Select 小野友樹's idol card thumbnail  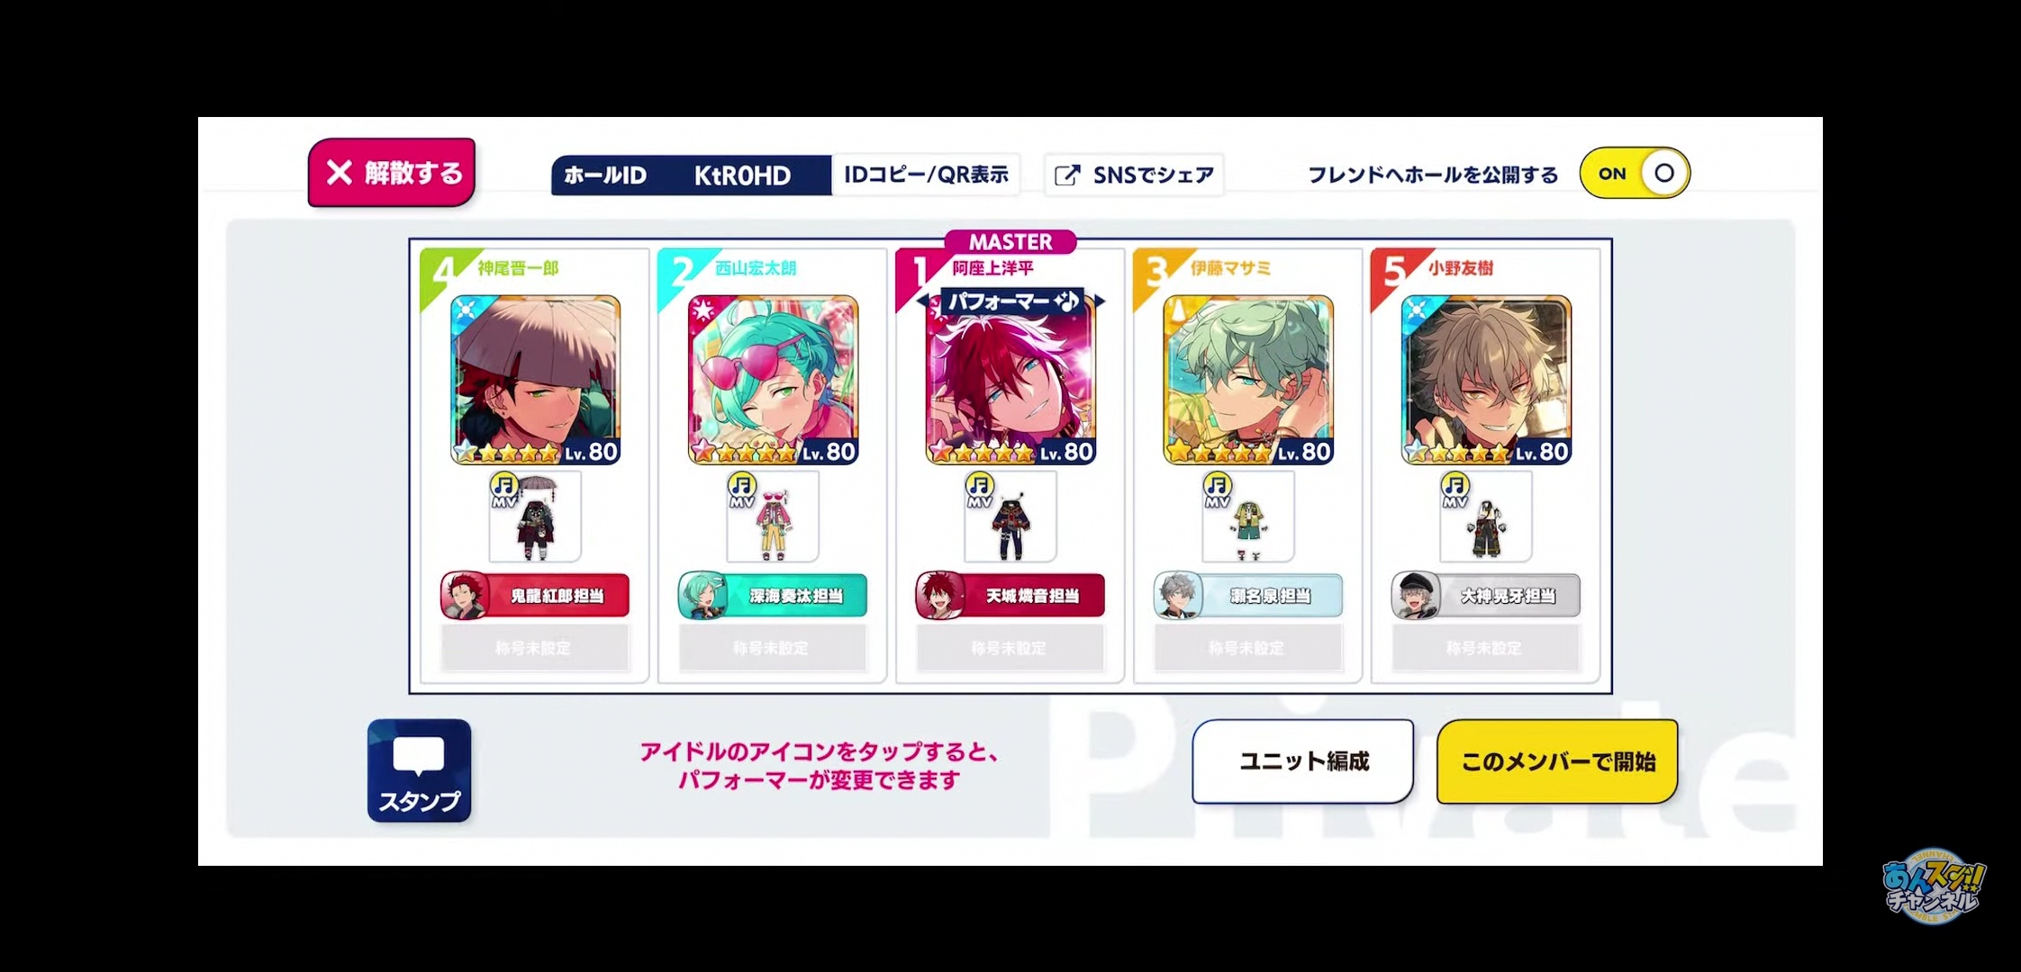(x=1487, y=380)
